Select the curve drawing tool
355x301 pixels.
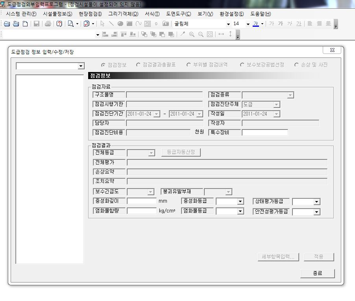coord(138,24)
